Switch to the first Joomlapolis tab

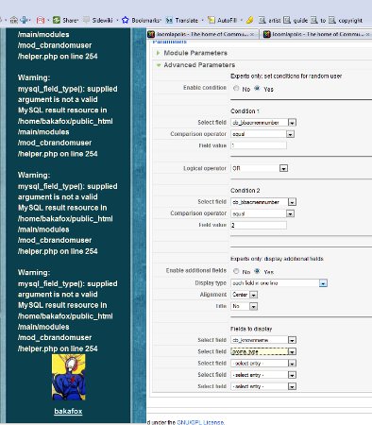[x=202, y=34]
